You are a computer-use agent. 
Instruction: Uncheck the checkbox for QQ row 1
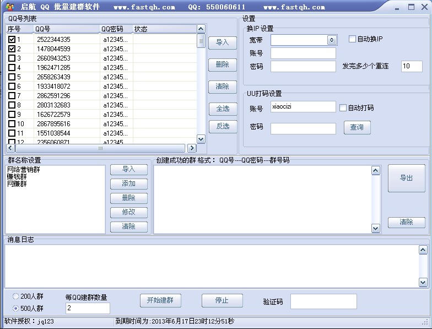tap(12, 40)
